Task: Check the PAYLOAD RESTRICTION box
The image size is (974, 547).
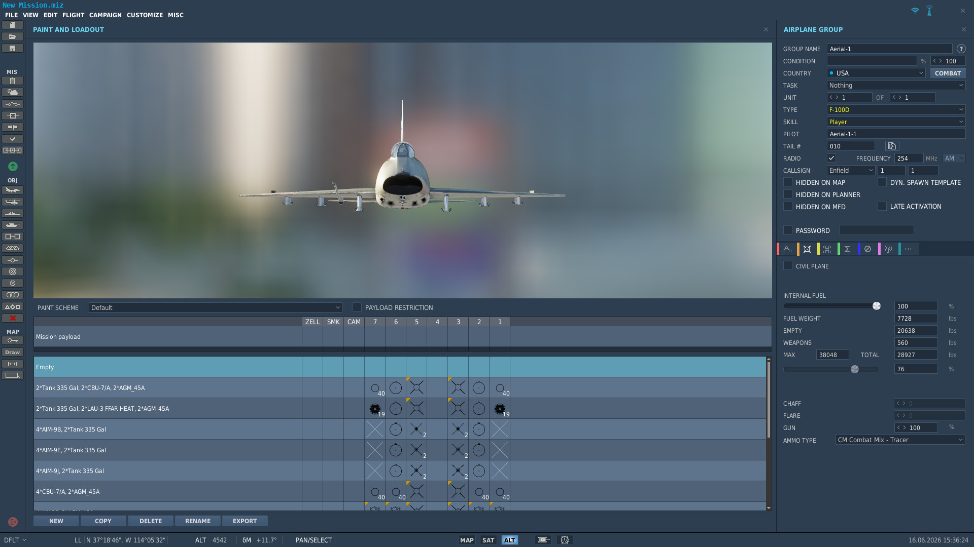Action: [357, 307]
